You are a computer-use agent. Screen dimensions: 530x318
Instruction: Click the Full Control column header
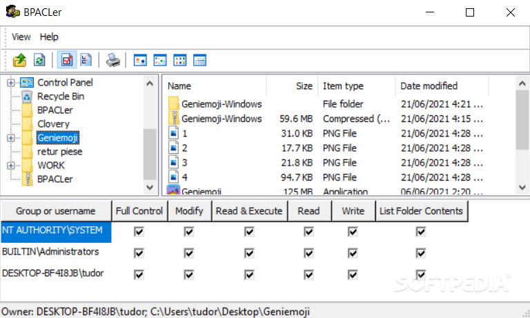click(139, 211)
